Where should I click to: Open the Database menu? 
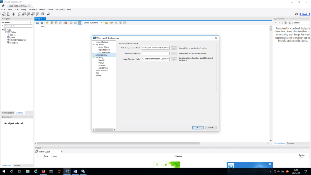point(33,9)
